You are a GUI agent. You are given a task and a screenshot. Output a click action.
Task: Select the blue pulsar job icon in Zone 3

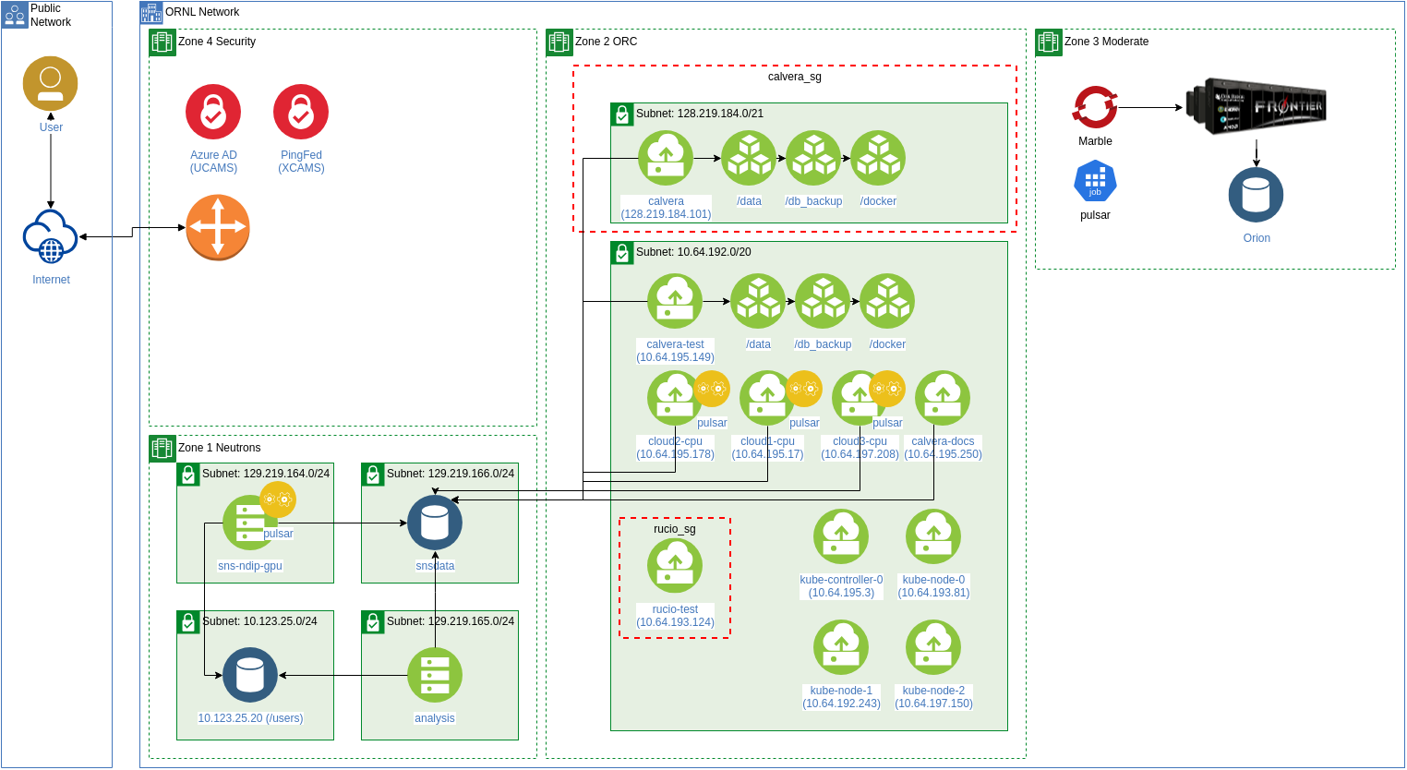pyautogui.click(x=1095, y=181)
